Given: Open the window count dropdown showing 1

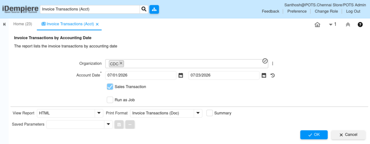Looking at the screenshot, I should [332, 24].
